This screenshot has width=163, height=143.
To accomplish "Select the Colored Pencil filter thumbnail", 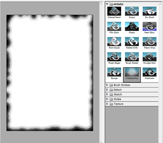I will click(x=114, y=11).
